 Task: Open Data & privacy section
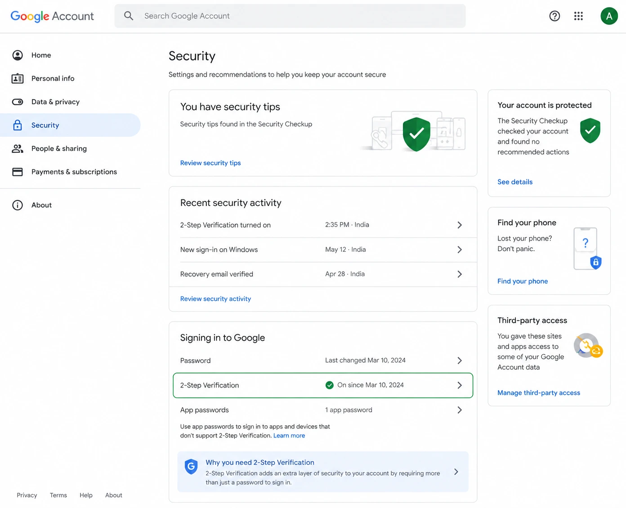coord(70,102)
